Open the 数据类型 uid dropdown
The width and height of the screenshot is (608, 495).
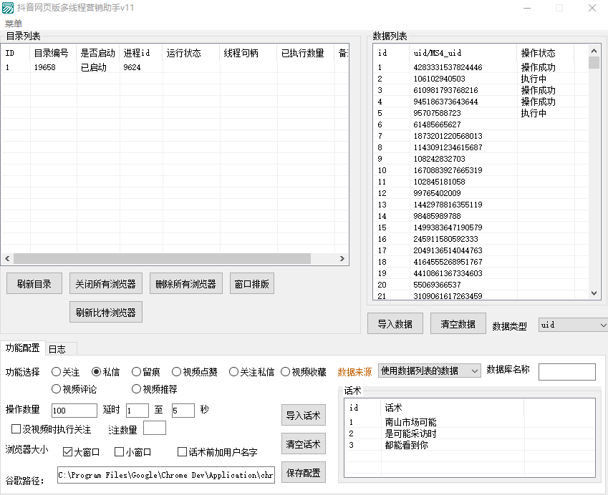pyautogui.click(x=573, y=325)
